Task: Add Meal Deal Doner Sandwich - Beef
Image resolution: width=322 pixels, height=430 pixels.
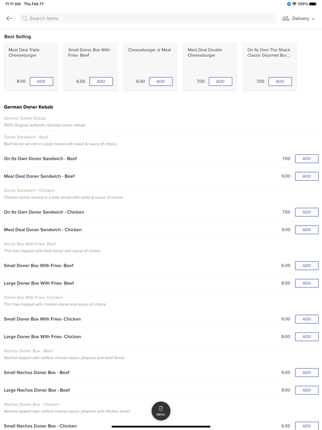Action: (307, 176)
